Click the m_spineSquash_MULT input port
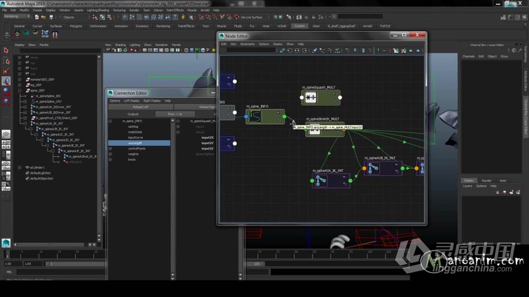 pyautogui.click(x=302, y=98)
